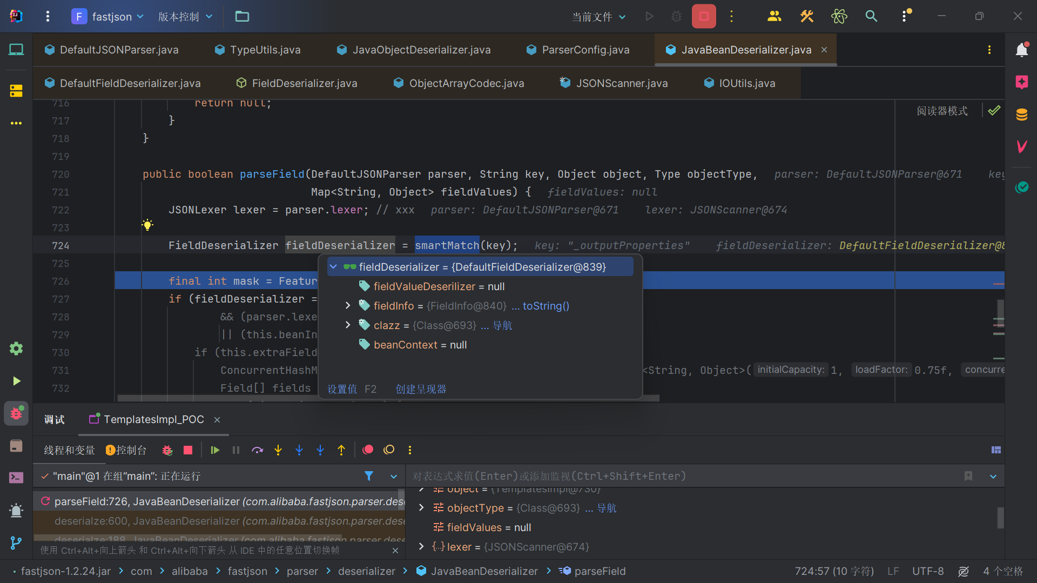Image resolution: width=1037 pixels, height=583 pixels.
Task: Switch to DefaultJSONParser.java tab
Action: [x=112, y=50]
